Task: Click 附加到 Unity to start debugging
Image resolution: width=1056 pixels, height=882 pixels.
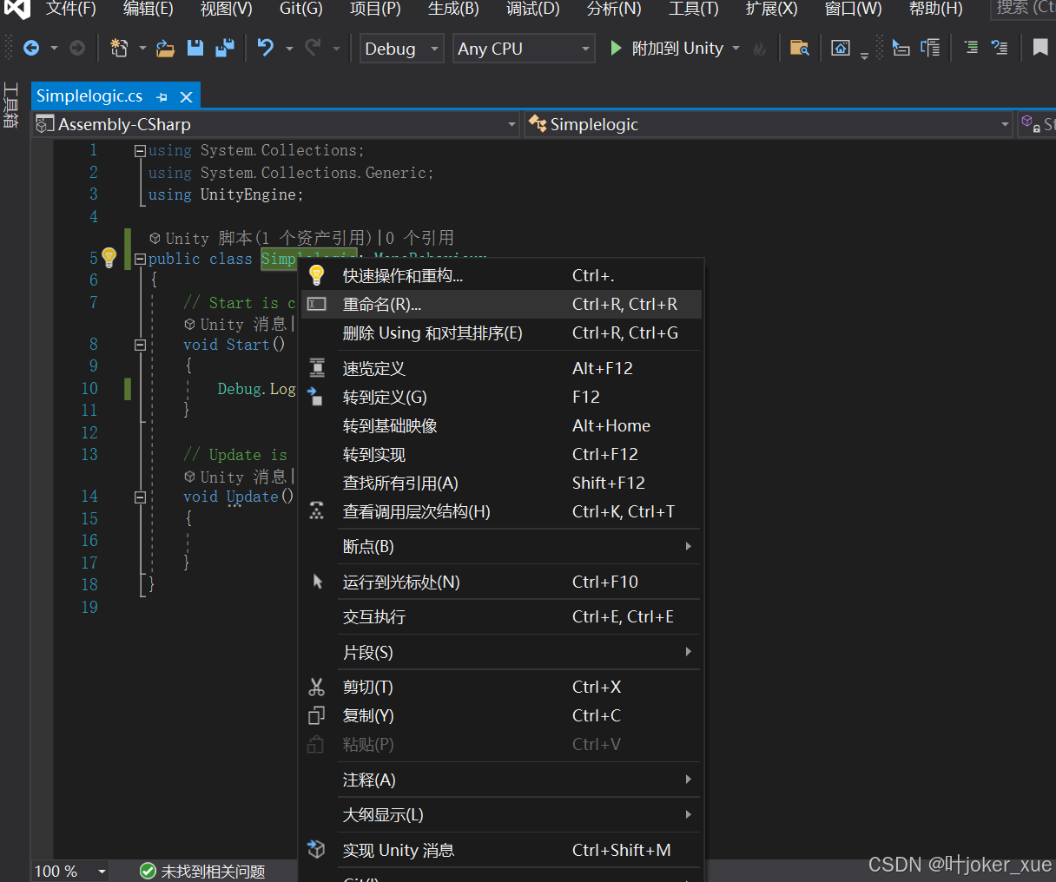Action: (677, 48)
